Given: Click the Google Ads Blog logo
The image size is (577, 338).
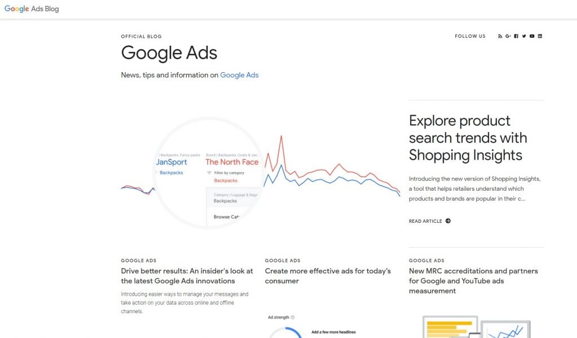Looking at the screenshot, I should 32,9.
